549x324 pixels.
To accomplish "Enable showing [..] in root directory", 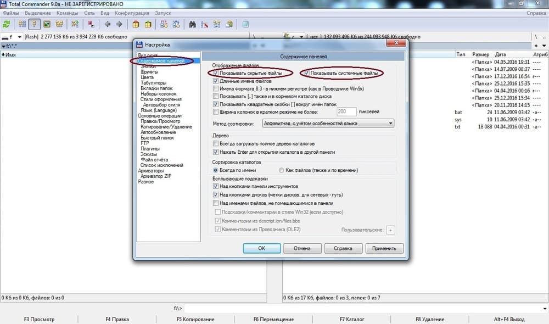I will tap(216, 96).
